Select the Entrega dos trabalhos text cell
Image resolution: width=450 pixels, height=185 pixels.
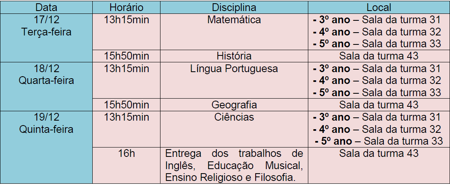coord(234,165)
